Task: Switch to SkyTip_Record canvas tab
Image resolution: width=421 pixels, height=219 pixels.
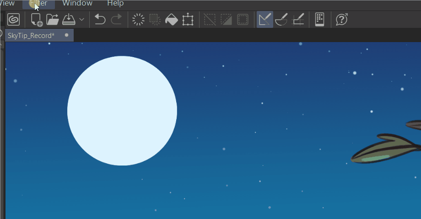Action: coord(39,35)
